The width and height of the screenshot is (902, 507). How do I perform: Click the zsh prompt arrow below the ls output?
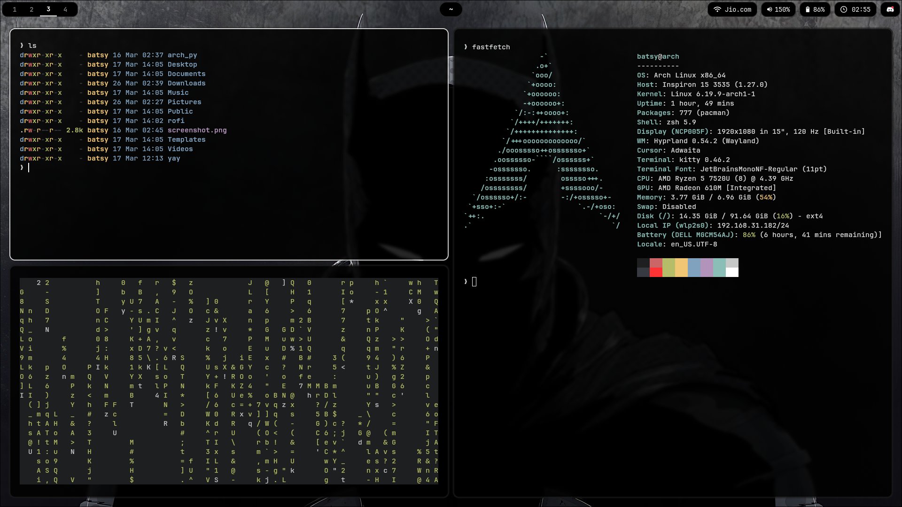(23, 168)
